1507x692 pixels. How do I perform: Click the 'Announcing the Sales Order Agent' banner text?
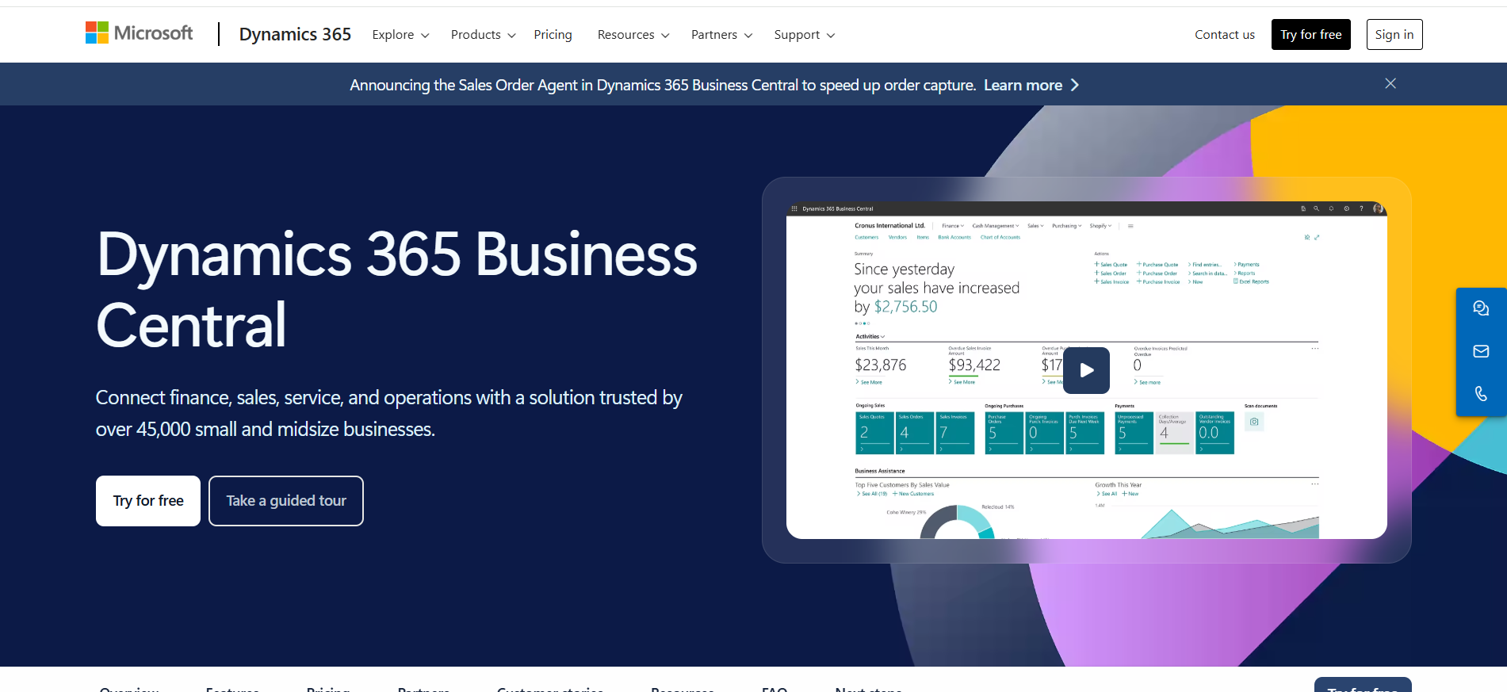[x=663, y=85]
